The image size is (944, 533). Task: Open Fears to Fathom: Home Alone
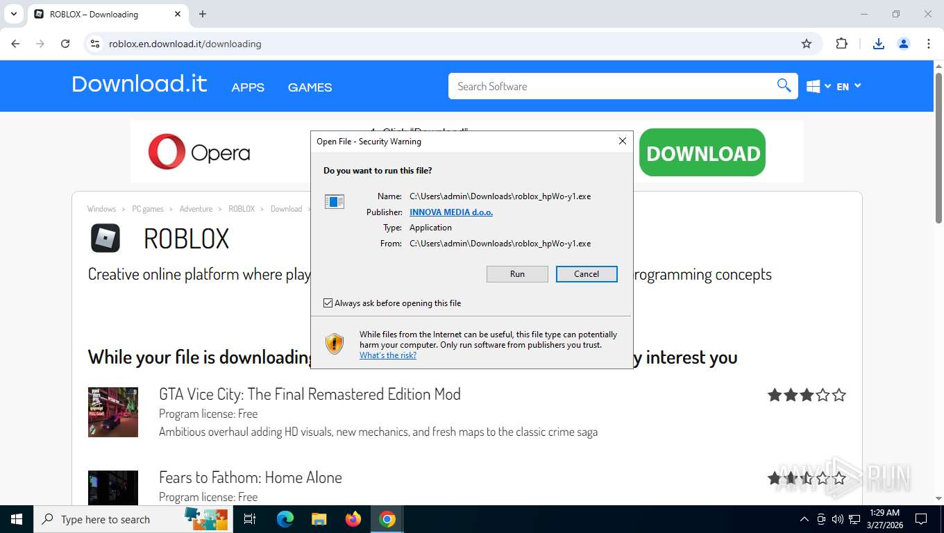[251, 477]
